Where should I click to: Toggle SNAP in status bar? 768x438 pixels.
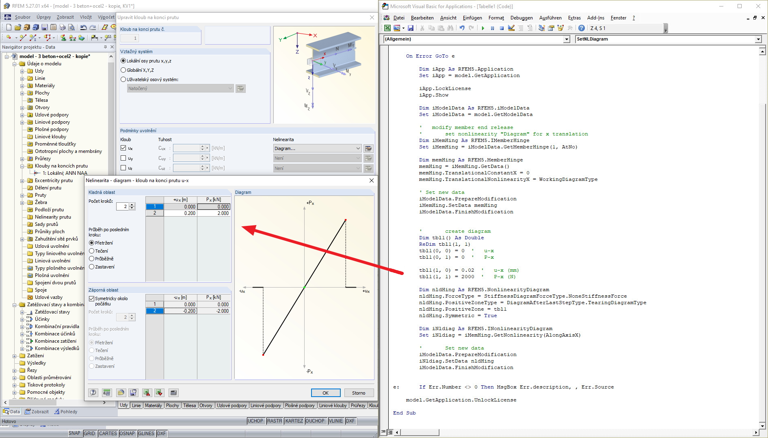pyautogui.click(x=74, y=434)
